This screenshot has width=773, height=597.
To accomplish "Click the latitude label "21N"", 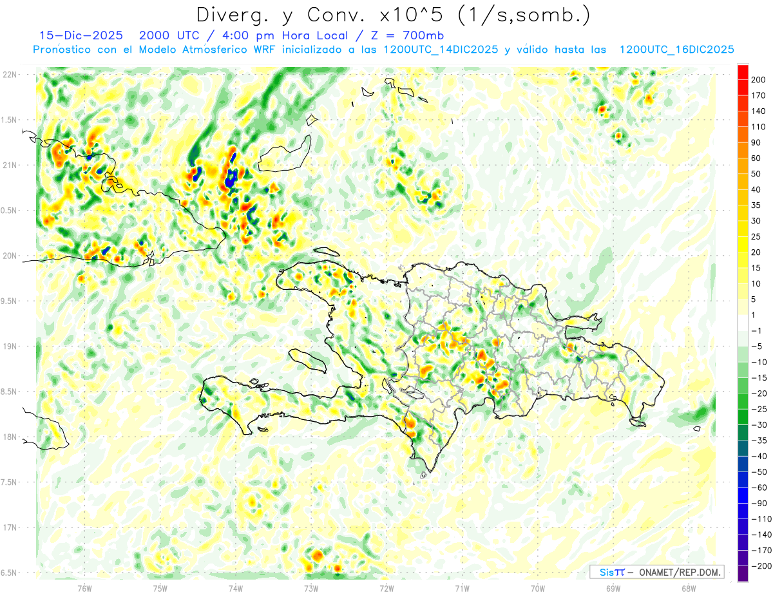I will point(10,165).
